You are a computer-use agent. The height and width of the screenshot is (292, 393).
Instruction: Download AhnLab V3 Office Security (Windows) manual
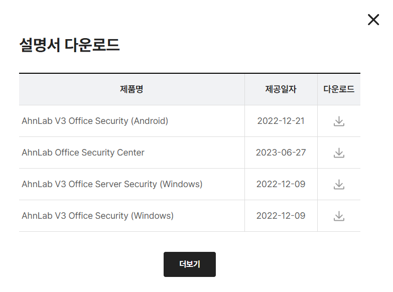[x=339, y=216]
